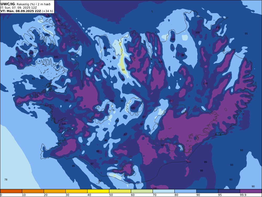This screenshot has width=262, height=197.
Task: Select the 30–40 legend color segment
Action: (77, 191)
